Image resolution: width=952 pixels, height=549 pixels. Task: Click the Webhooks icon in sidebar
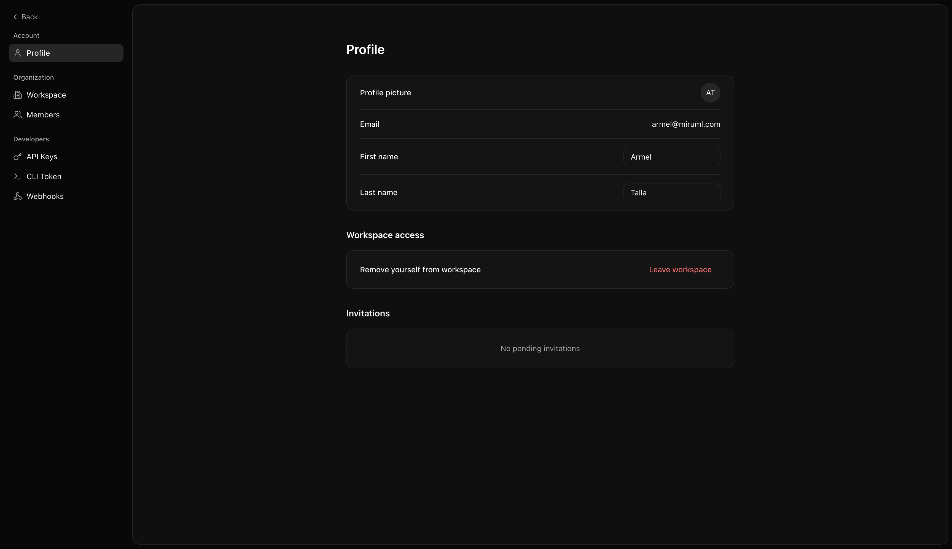pos(17,197)
